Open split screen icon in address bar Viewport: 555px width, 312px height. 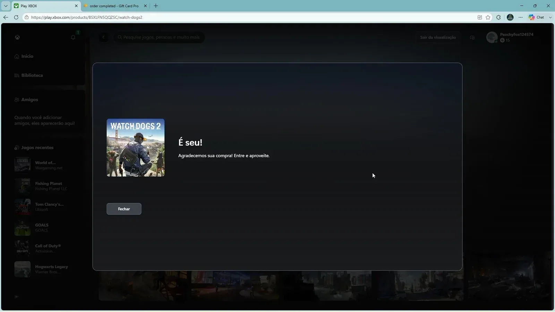click(480, 17)
